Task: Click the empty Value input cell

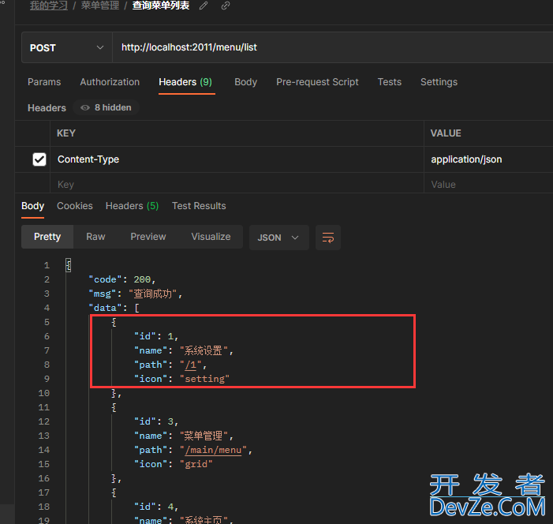Action: click(488, 184)
